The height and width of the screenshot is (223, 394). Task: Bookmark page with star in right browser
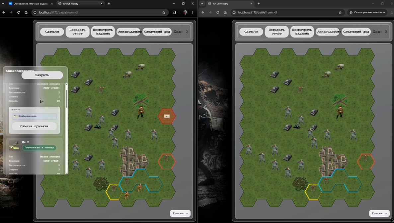click(340, 12)
